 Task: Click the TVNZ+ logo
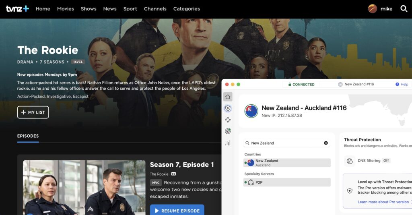(x=17, y=9)
